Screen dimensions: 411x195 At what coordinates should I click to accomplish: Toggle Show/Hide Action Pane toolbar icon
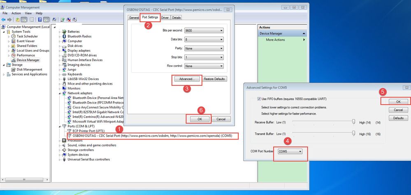[x=46, y=20]
